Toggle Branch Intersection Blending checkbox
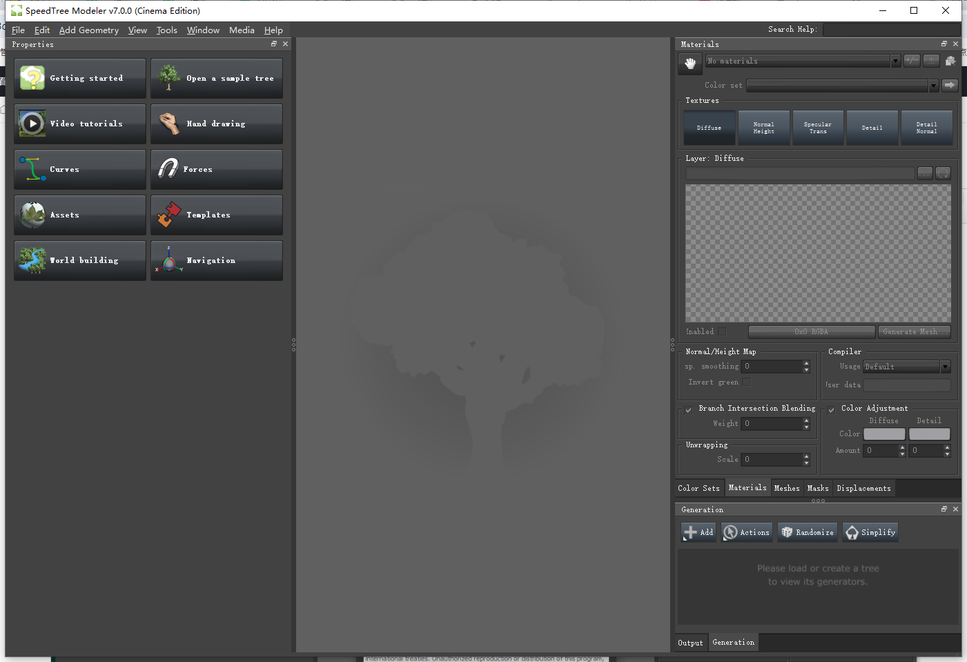 click(689, 409)
